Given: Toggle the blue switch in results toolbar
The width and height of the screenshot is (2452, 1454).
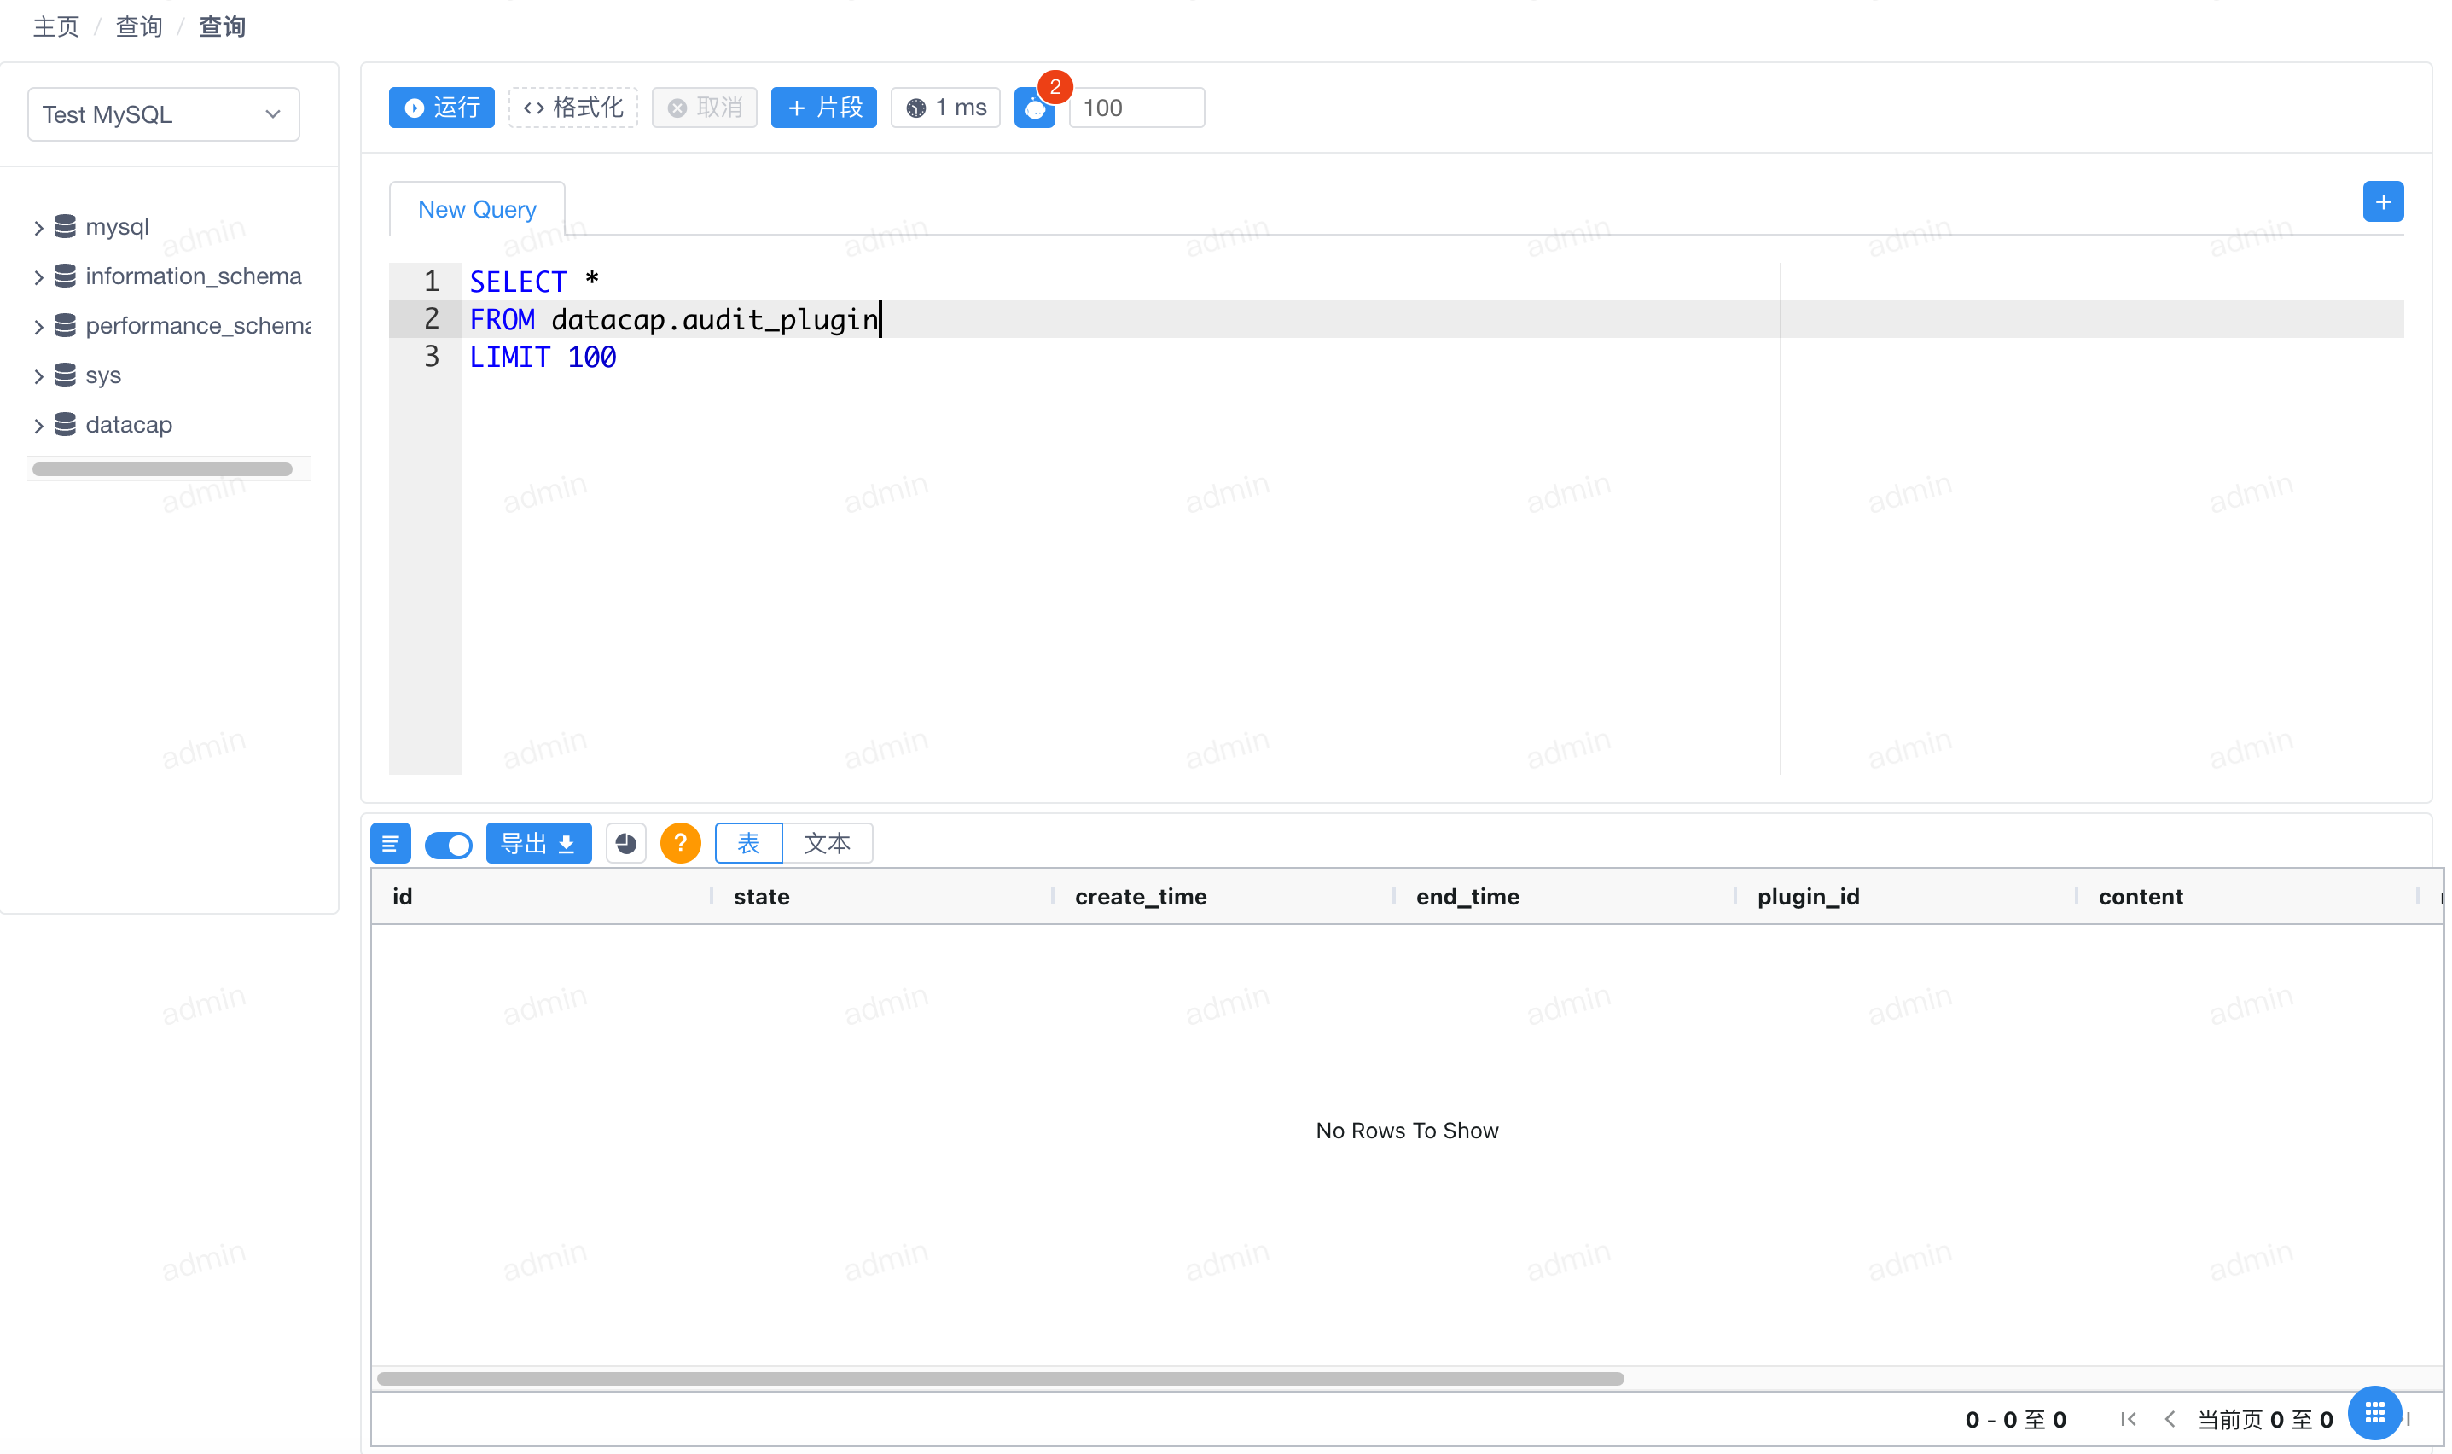Looking at the screenshot, I should click(449, 845).
